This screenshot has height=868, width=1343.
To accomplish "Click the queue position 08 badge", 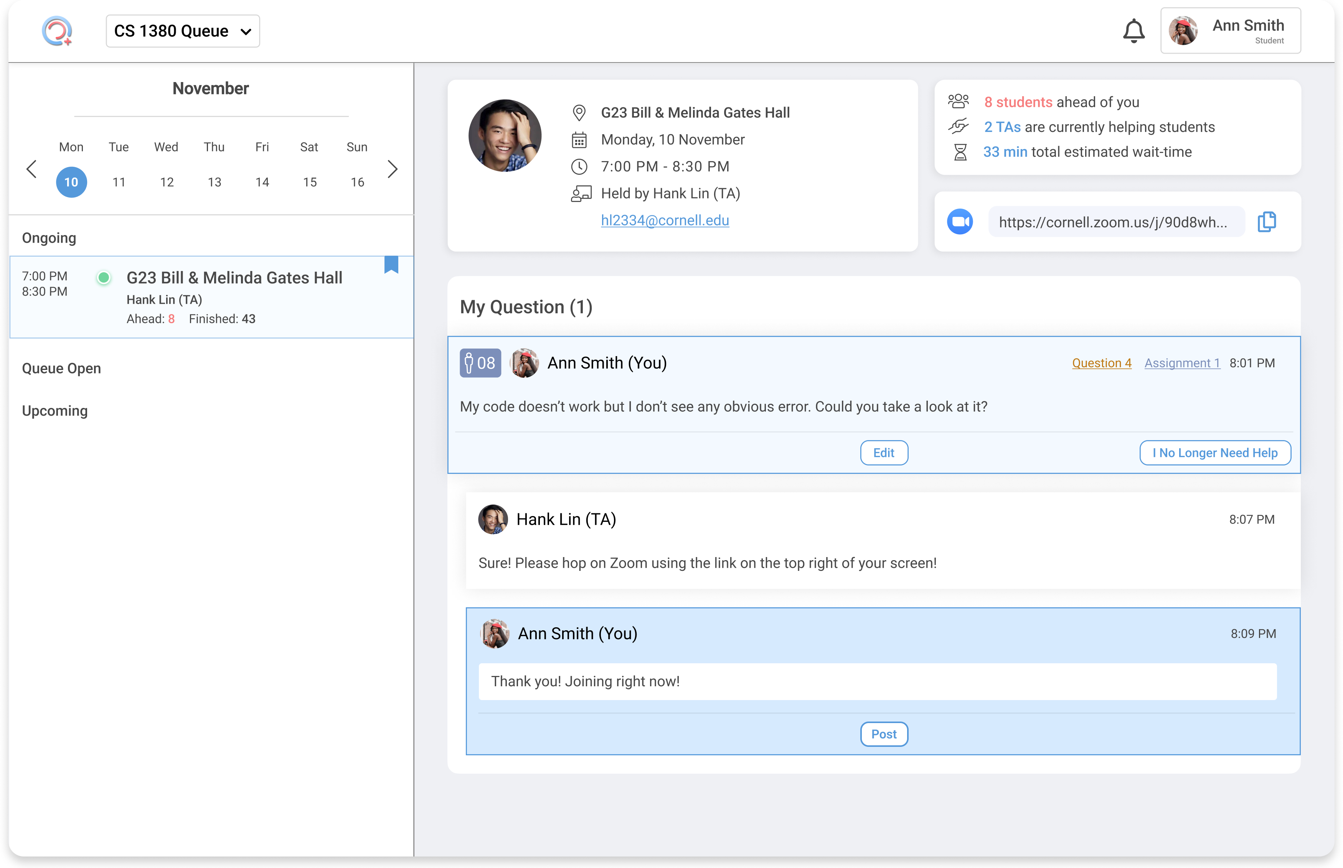I will click(480, 363).
